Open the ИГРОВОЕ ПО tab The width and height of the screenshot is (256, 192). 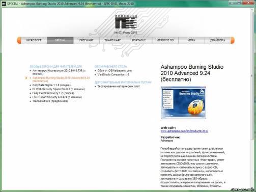click(x=165, y=40)
